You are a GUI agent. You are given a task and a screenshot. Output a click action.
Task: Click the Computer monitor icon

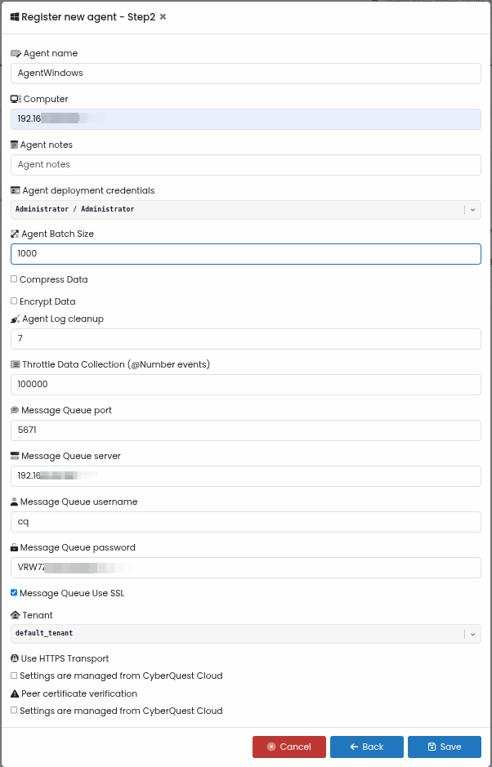click(16, 99)
